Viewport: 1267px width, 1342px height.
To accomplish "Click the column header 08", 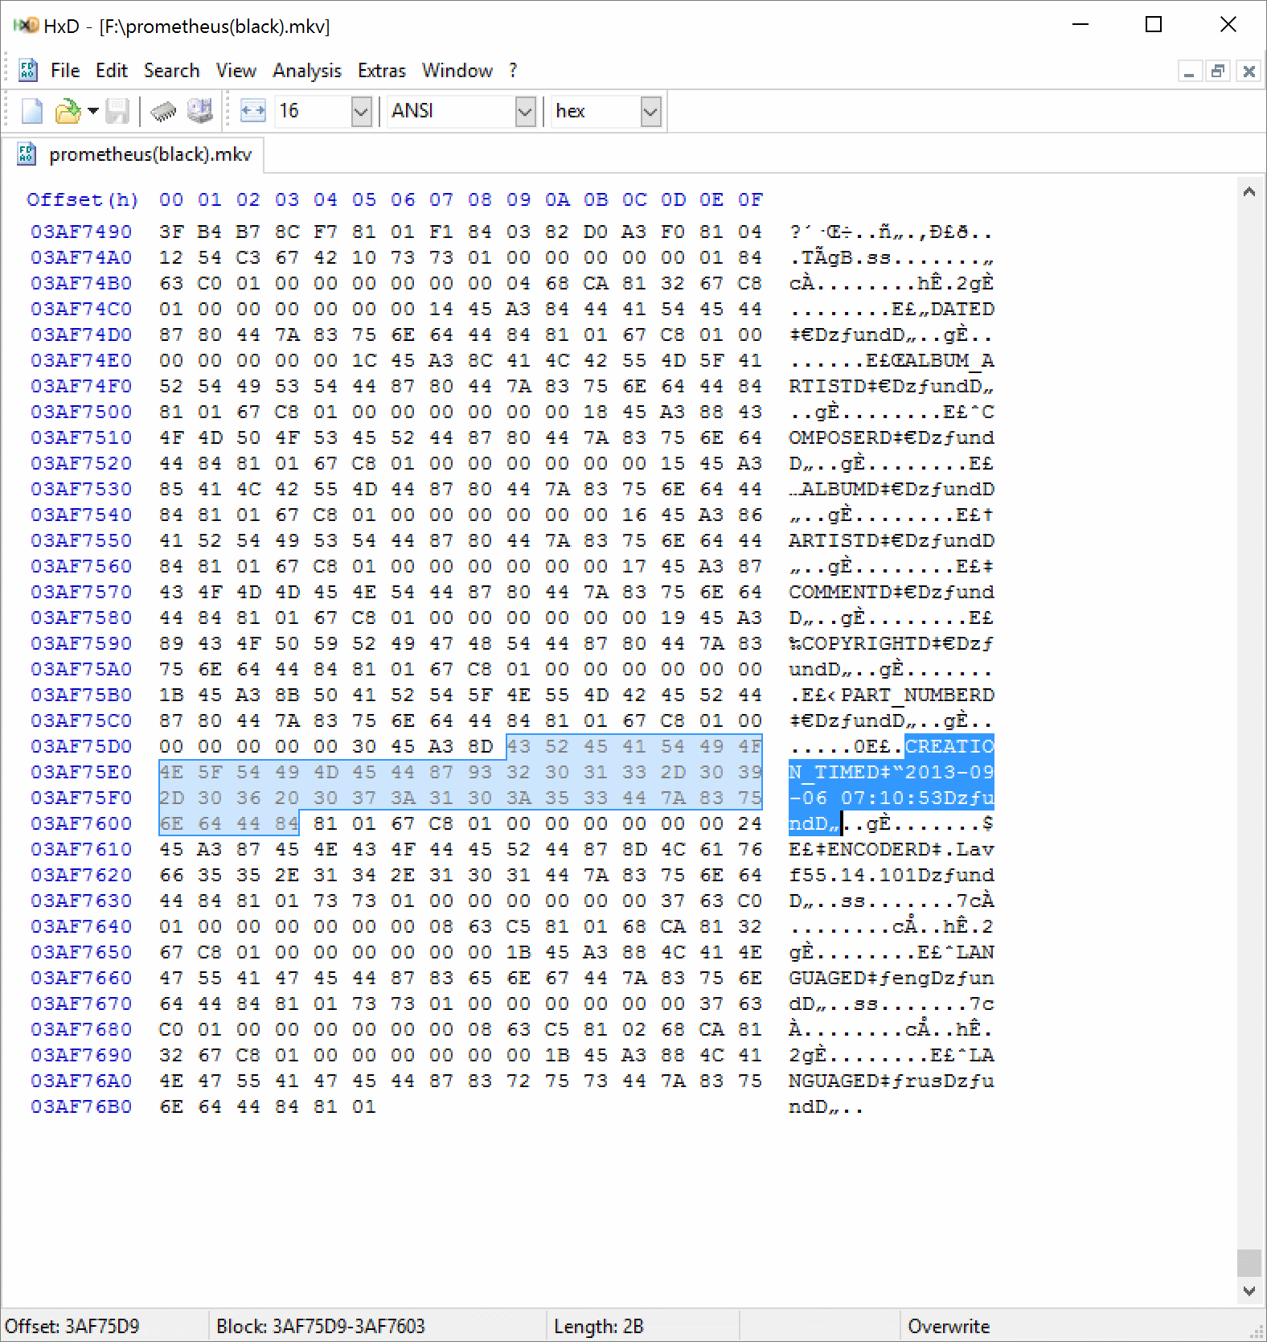I will (480, 199).
